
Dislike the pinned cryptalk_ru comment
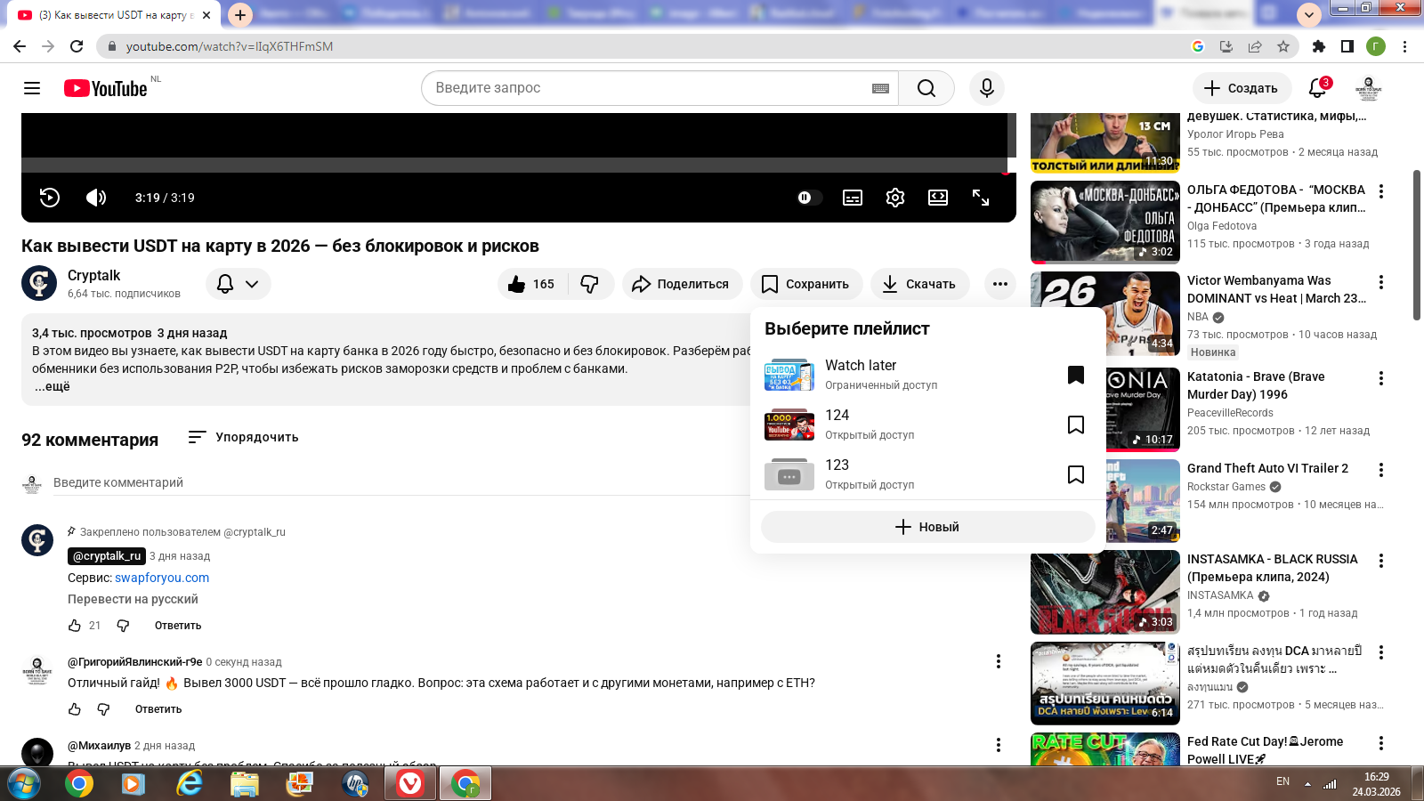[x=123, y=626]
